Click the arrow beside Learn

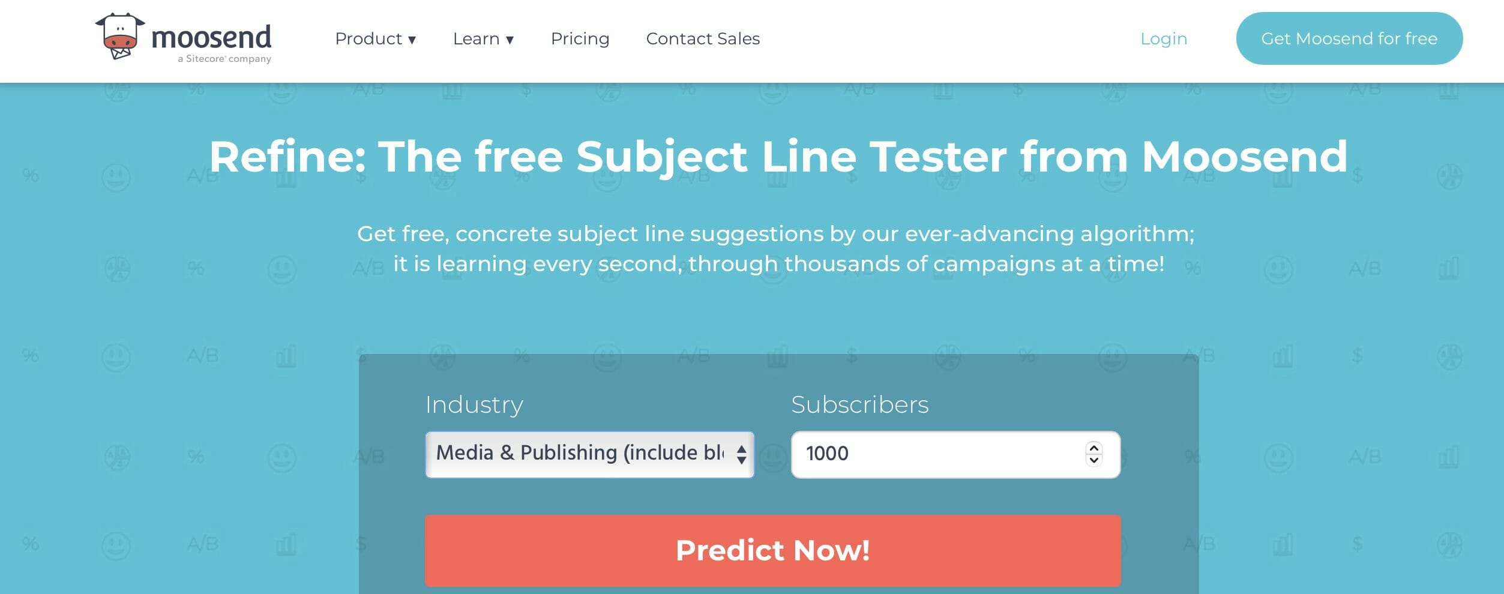tap(510, 40)
